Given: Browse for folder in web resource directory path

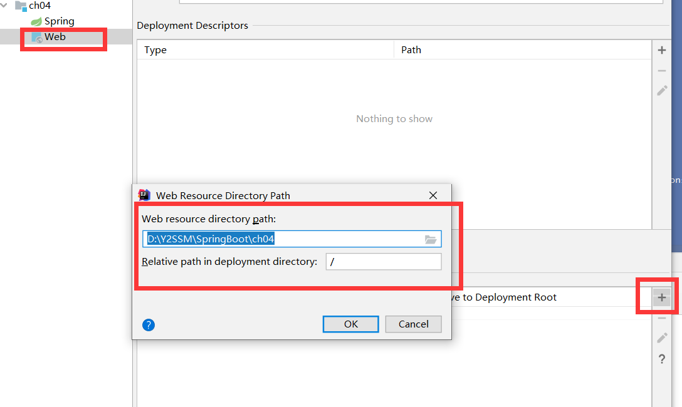Looking at the screenshot, I should tap(431, 239).
